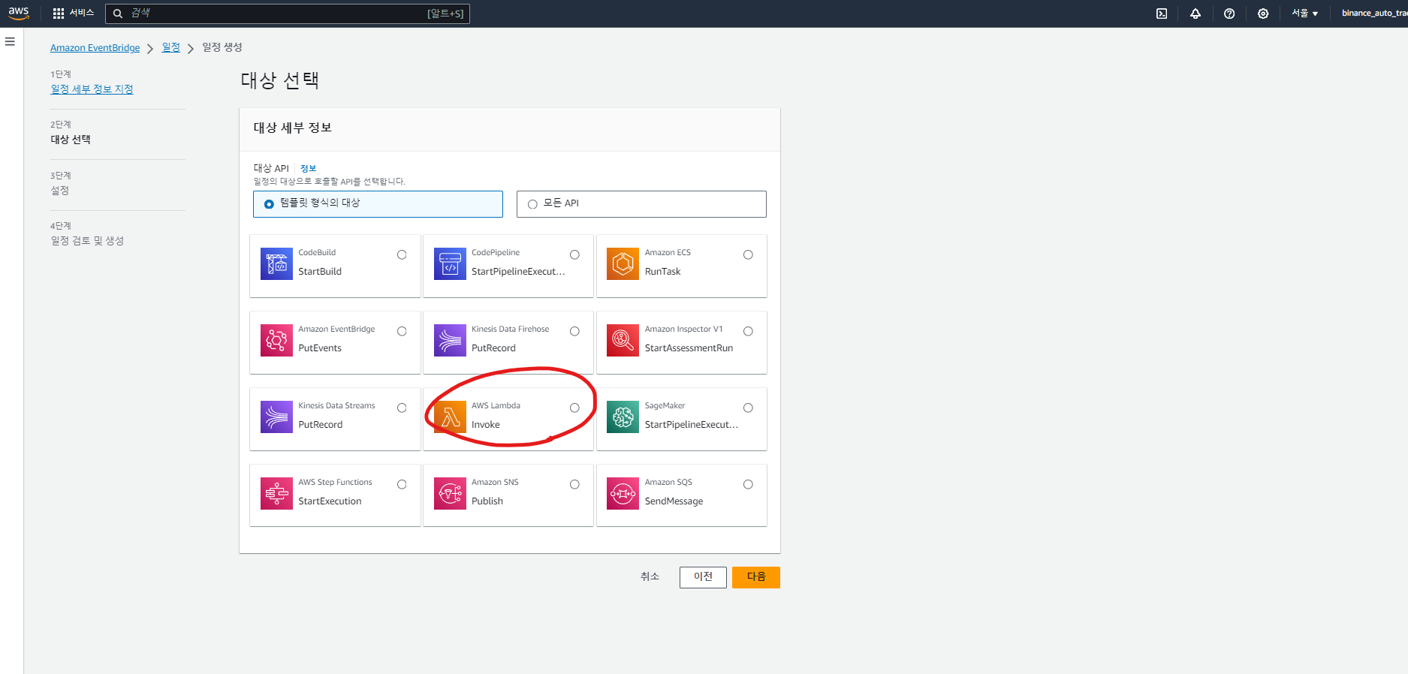Open the 정보 info link

coord(308,169)
